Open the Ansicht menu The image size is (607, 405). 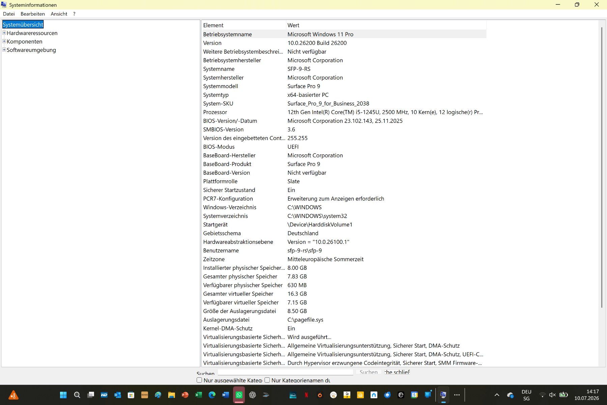(x=59, y=14)
